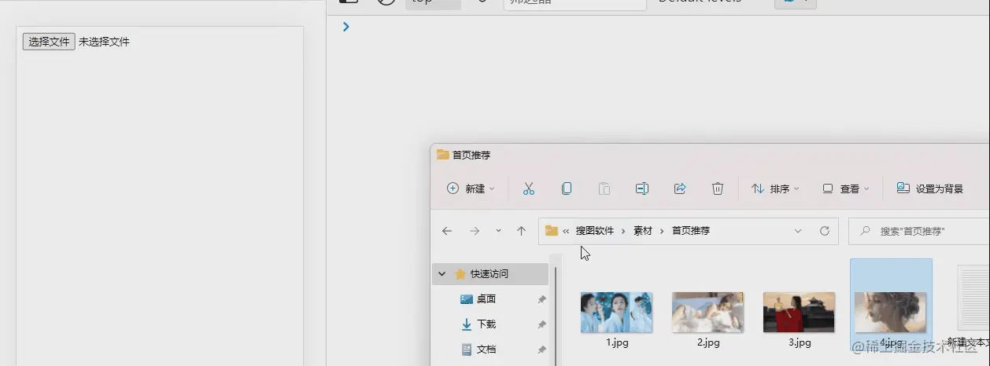Unpin 下载 via its pin icon
This screenshot has width=990, height=366.
541,324
